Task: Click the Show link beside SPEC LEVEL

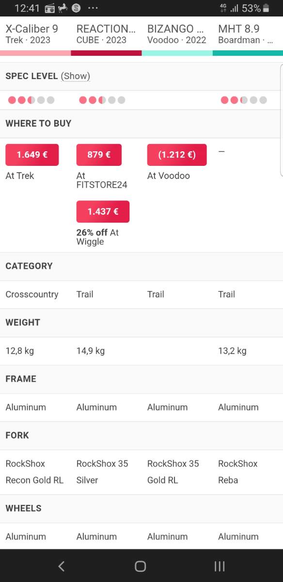Action: coord(76,76)
